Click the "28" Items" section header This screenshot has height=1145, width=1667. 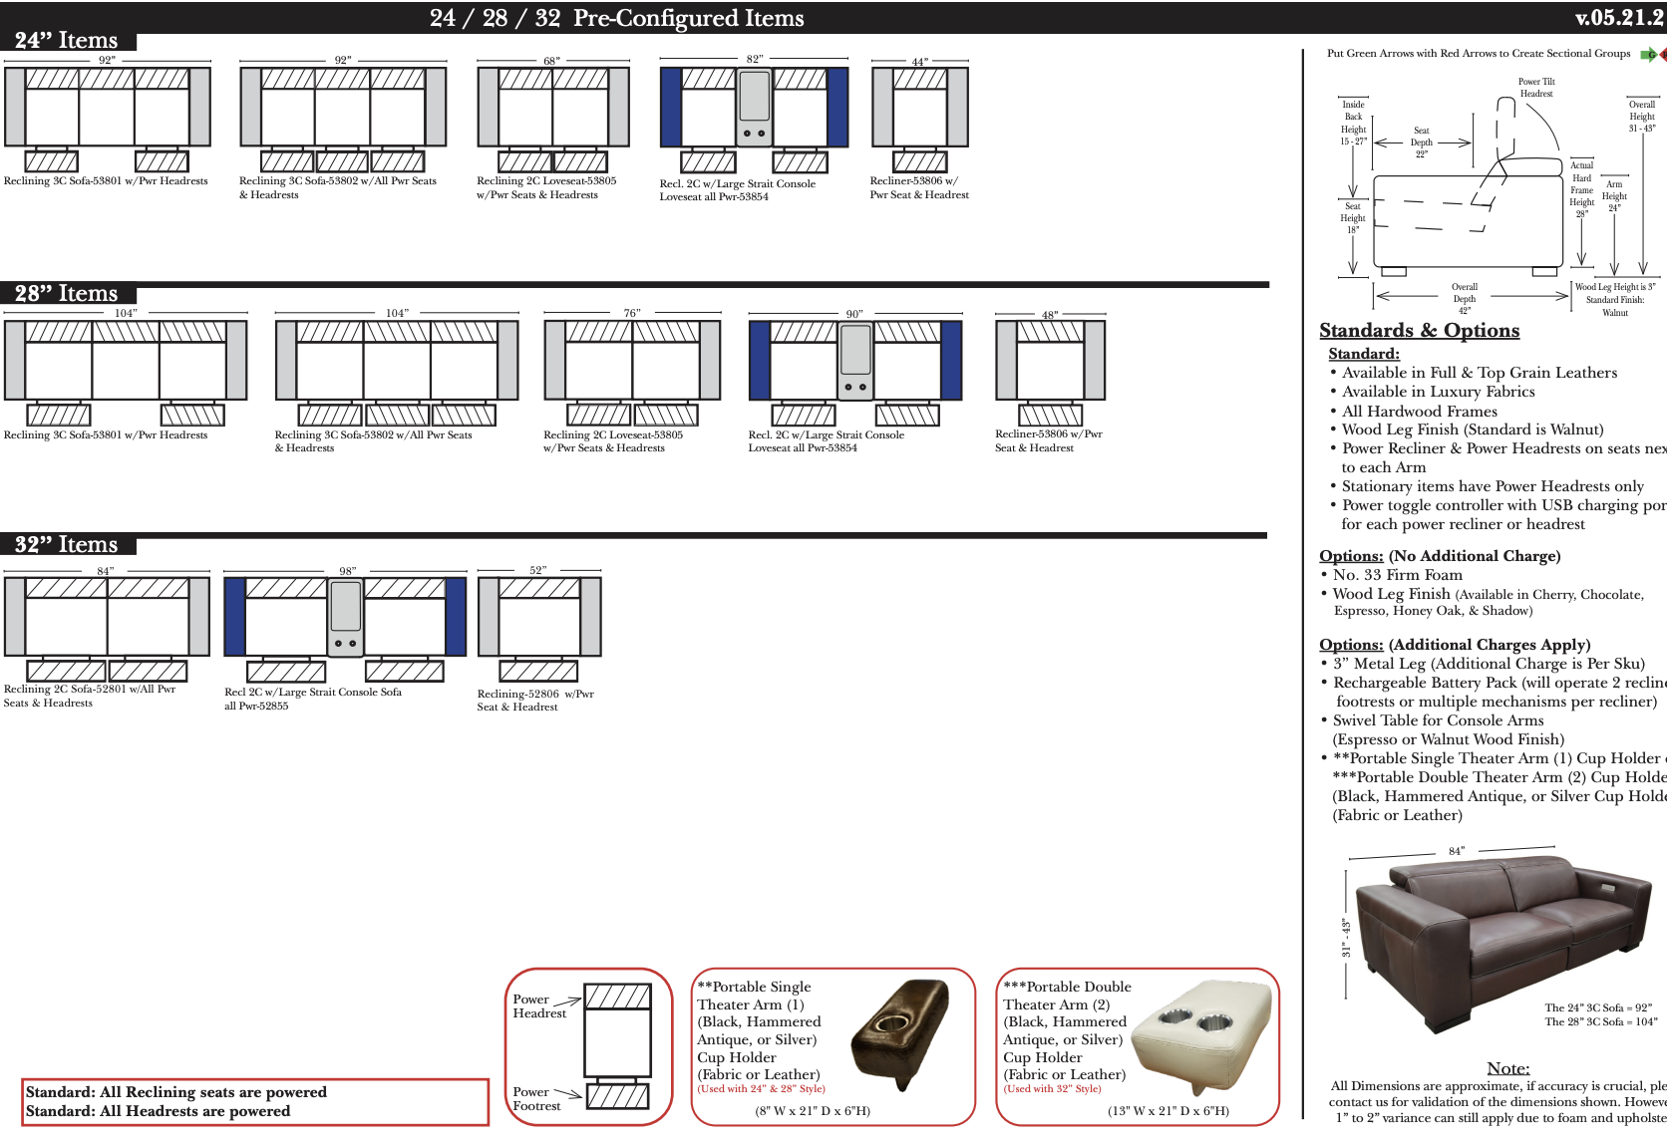coord(67,294)
